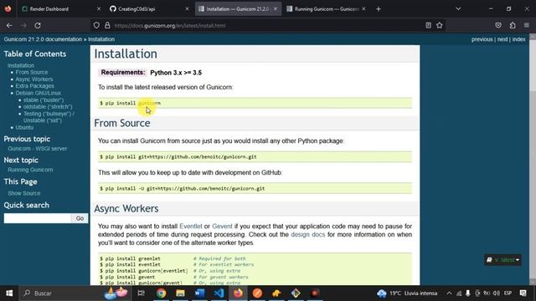Screen dimensions: 536x301
Task: Close the Render Dashboard tab
Action: coord(99,9)
